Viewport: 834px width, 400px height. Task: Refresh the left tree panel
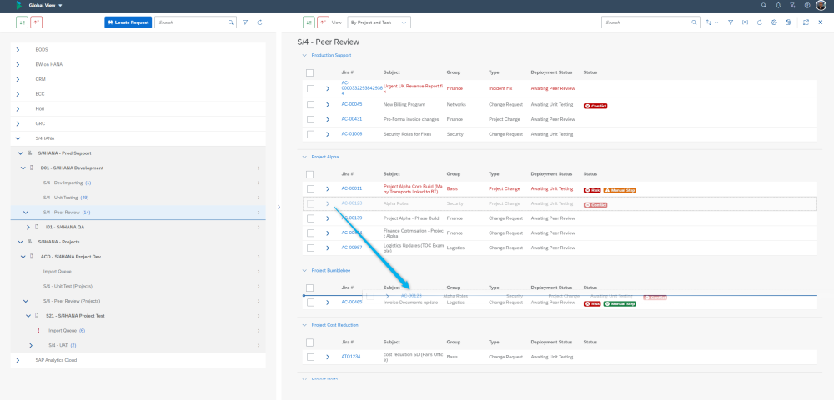point(258,22)
